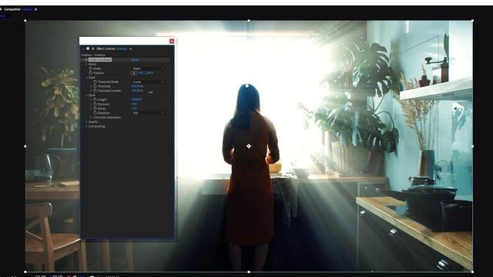
Task: Toggle stopwatch for Threshold Mode
Action: click(95, 82)
